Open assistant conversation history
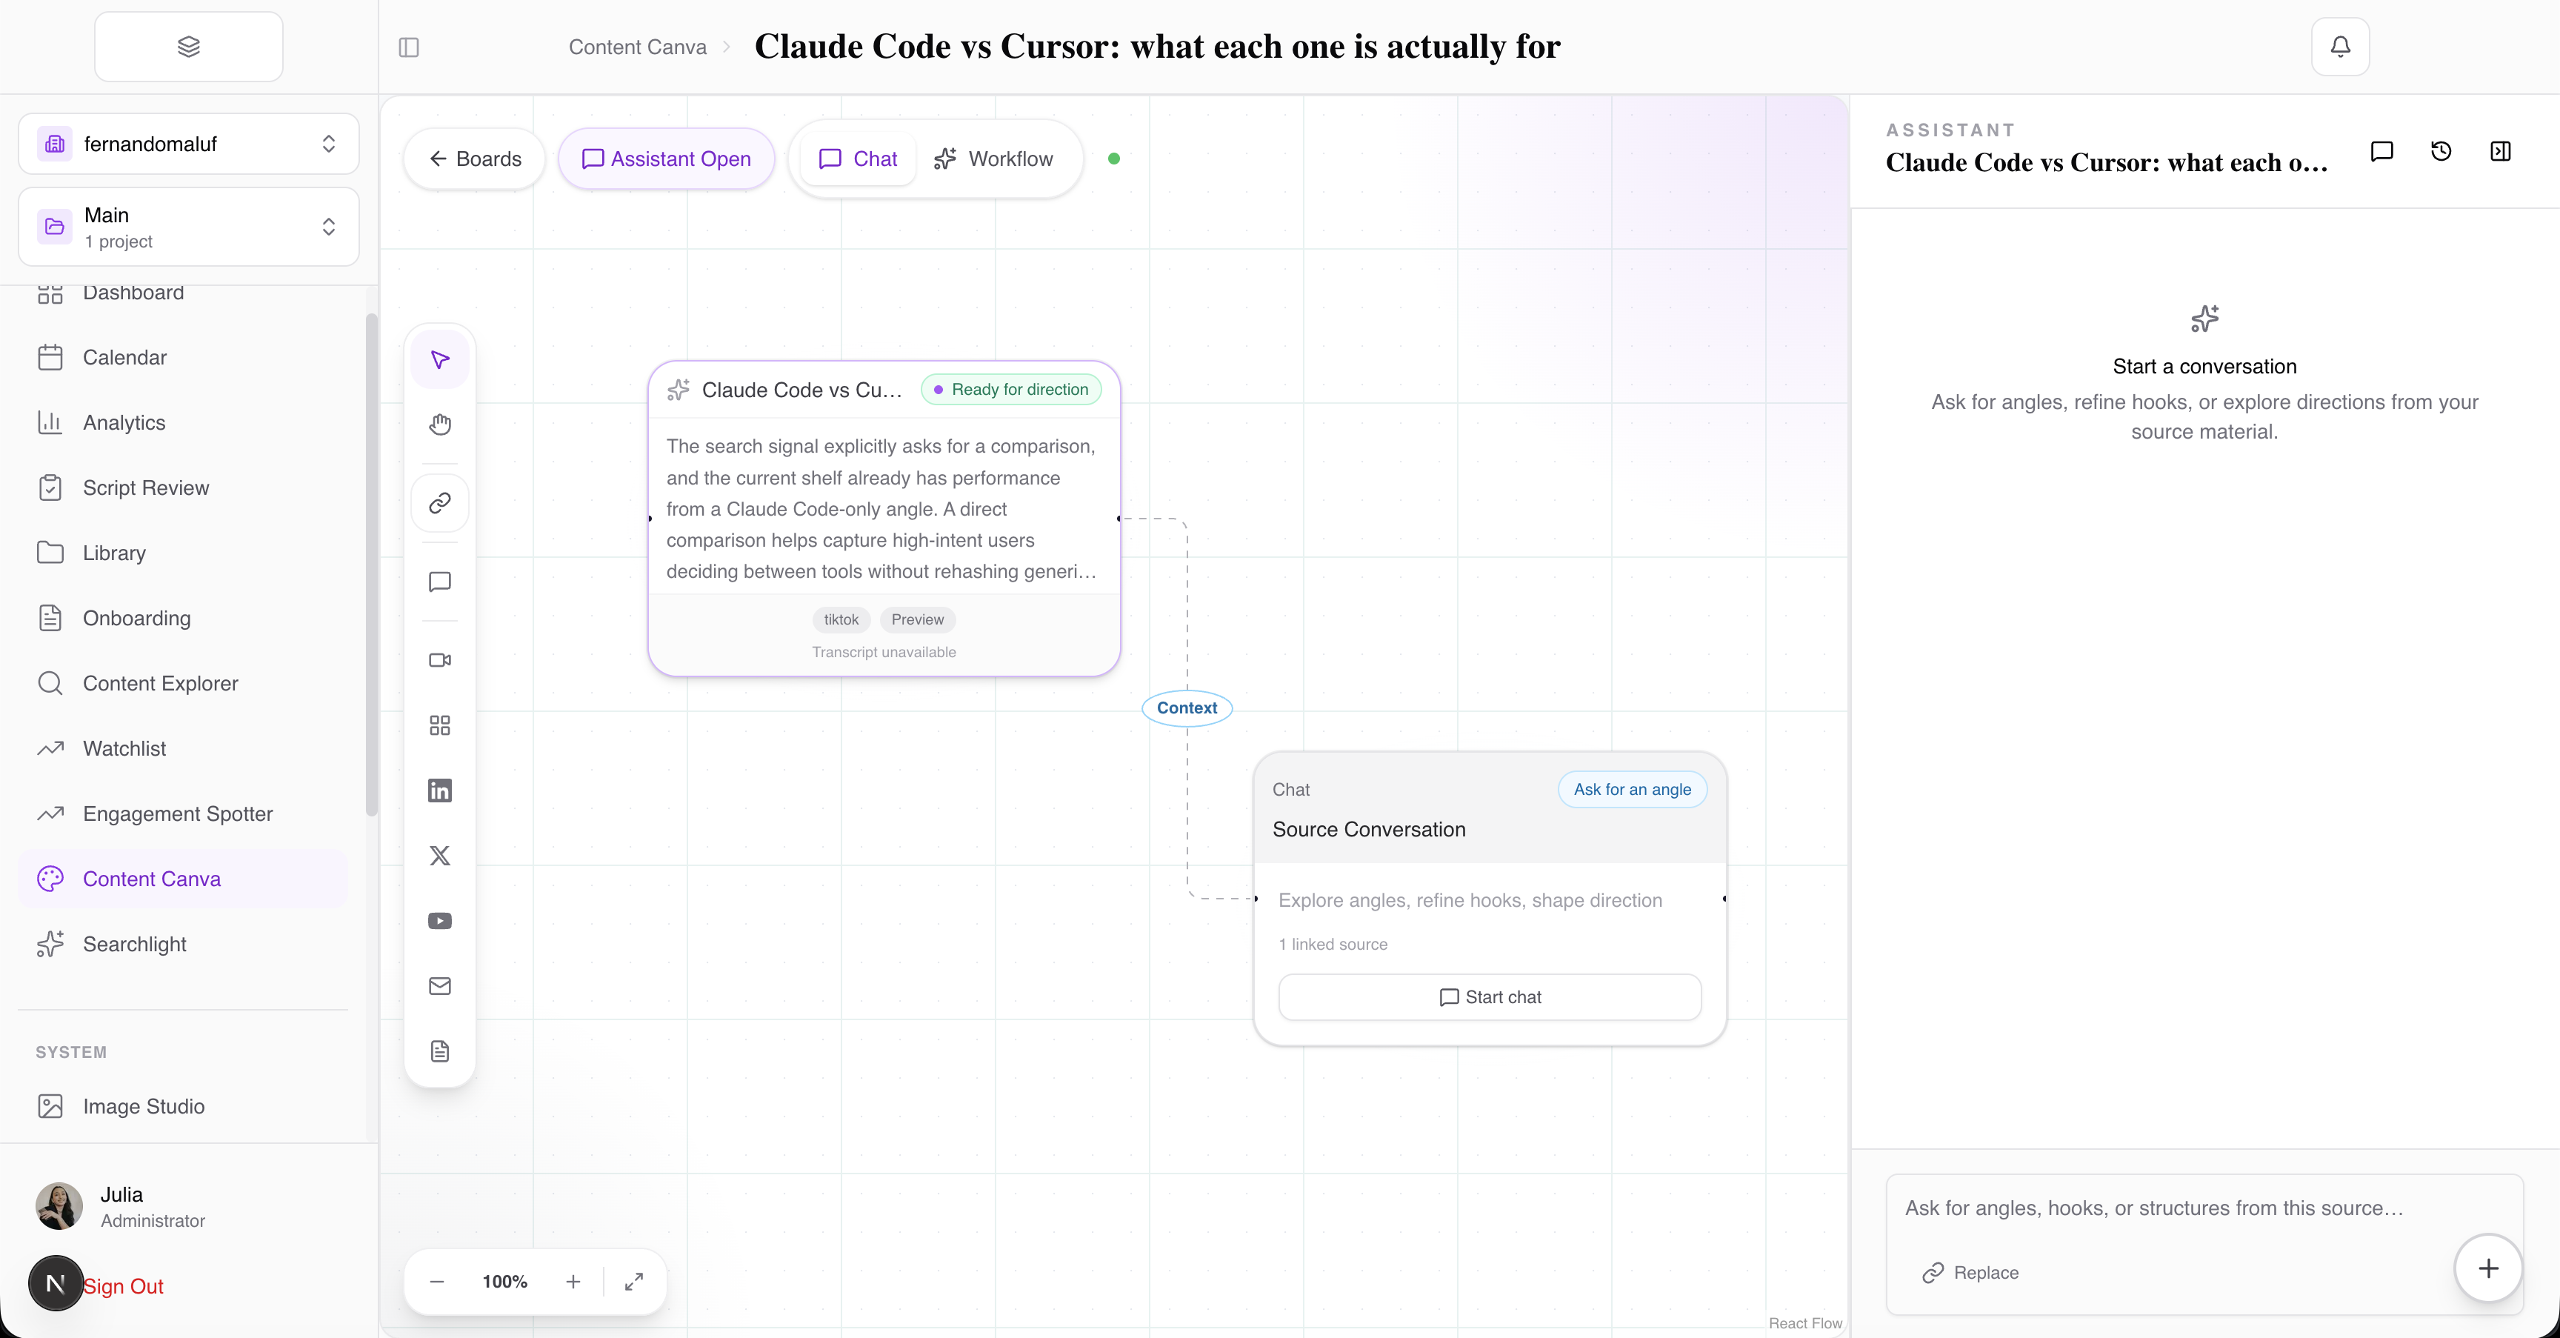The height and width of the screenshot is (1338, 2560). (x=2441, y=151)
